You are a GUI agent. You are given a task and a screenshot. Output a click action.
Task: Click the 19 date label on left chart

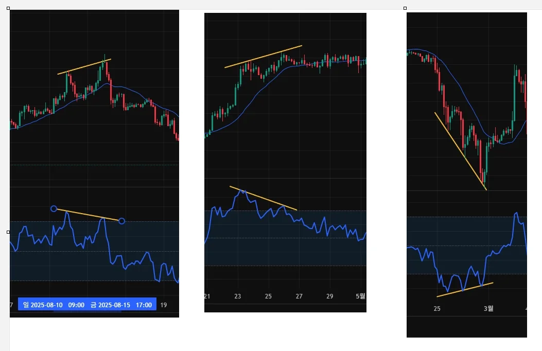point(164,305)
